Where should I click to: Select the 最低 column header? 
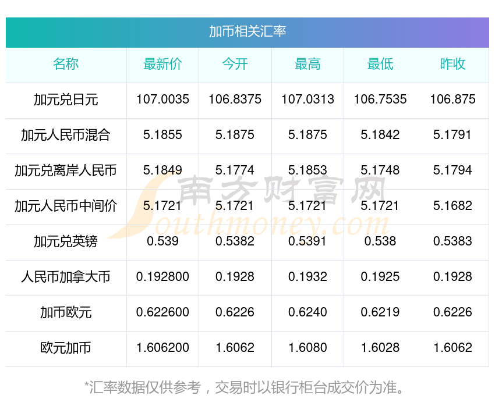(380, 64)
